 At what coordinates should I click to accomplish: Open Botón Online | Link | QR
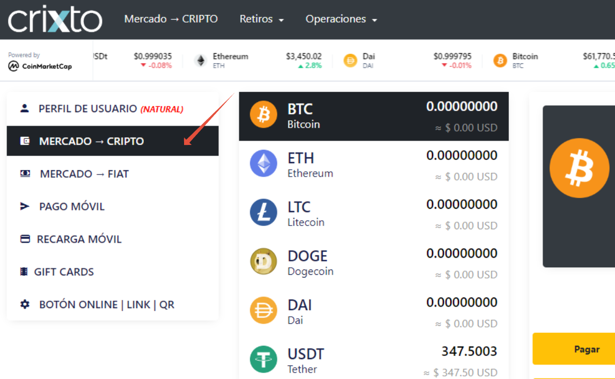click(x=113, y=304)
